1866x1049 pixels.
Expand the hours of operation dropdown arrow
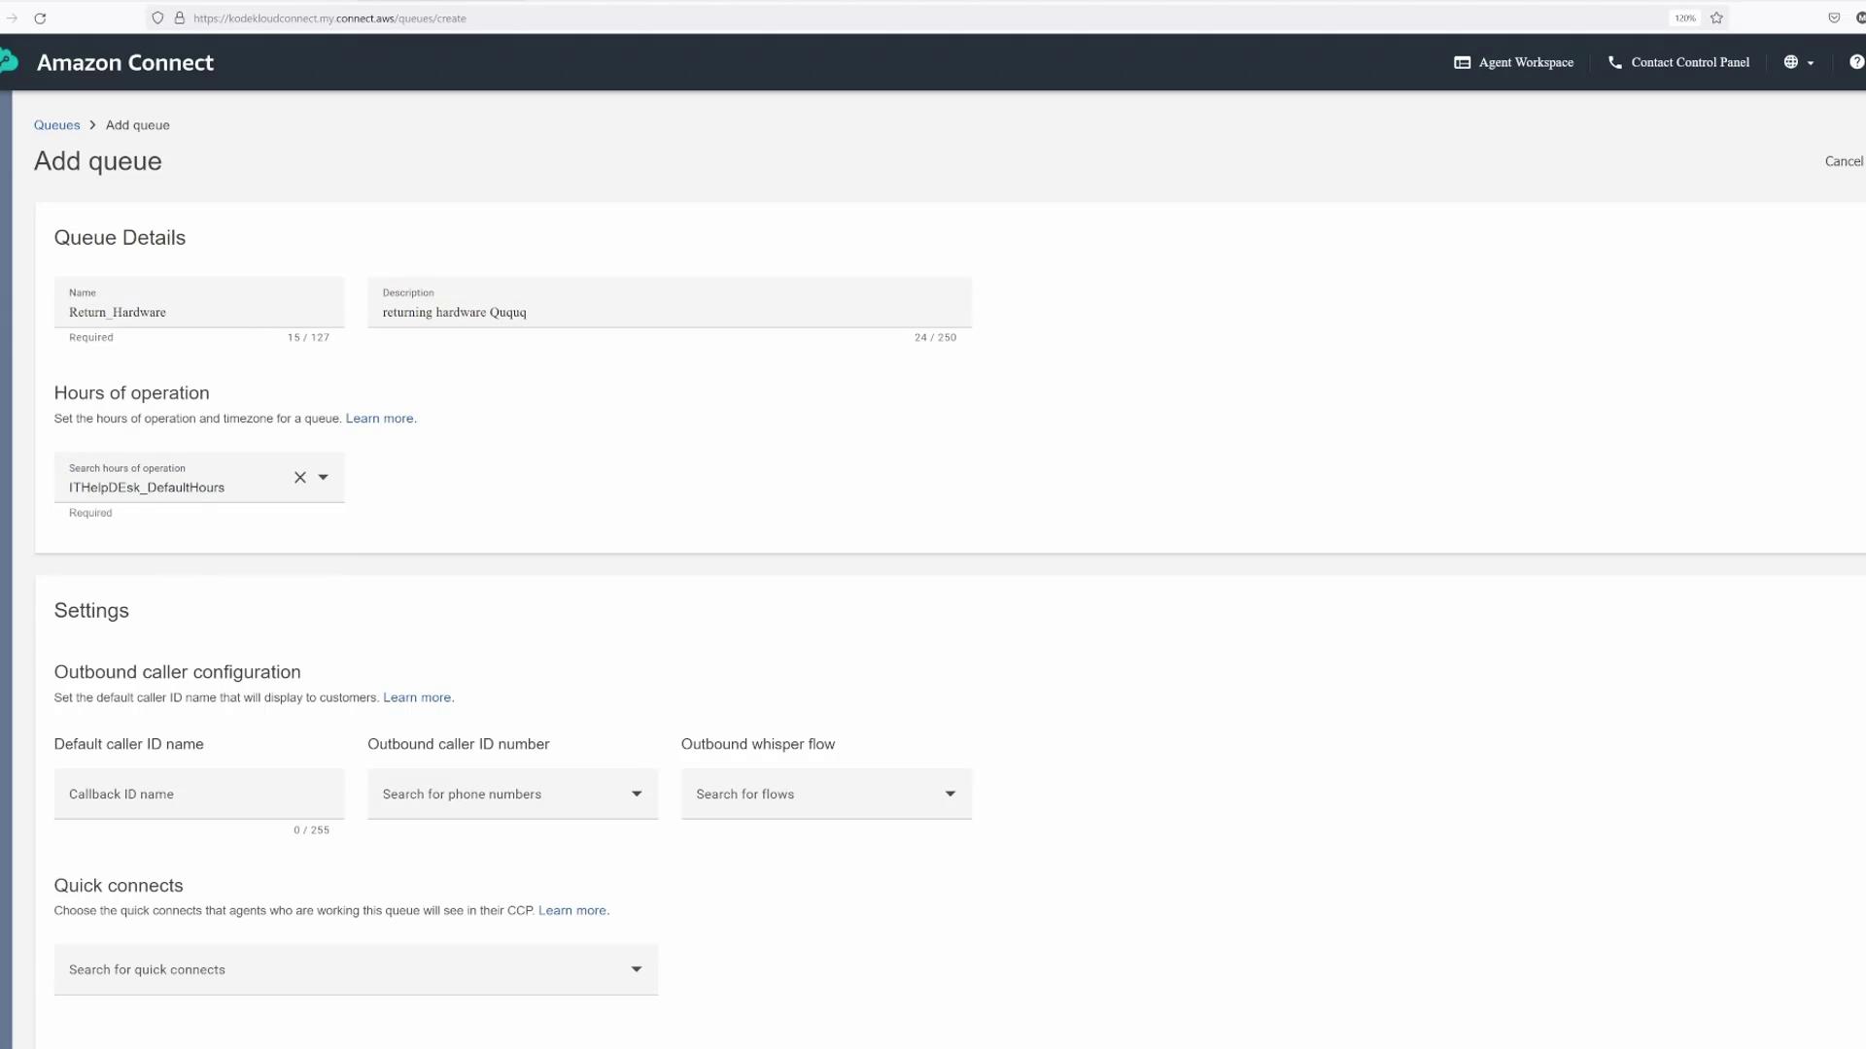pyautogui.click(x=324, y=478)
